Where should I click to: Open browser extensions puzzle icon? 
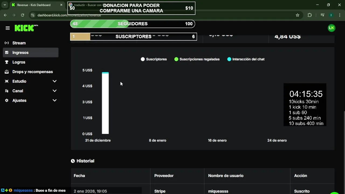[x=310, y=15]
